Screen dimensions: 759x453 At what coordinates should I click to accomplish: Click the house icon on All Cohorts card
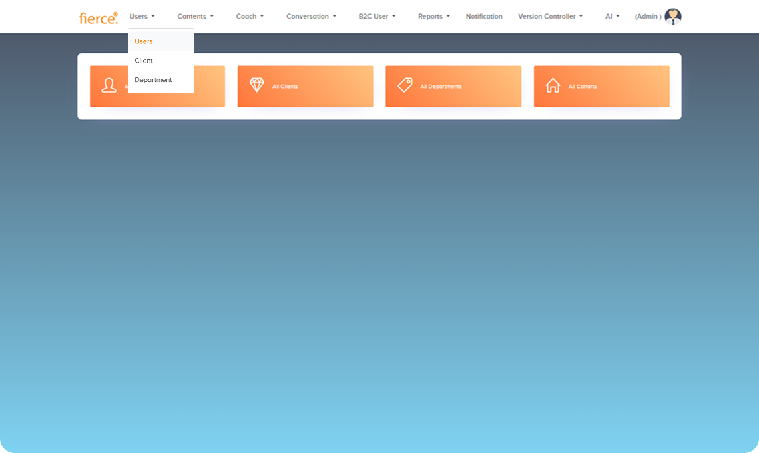(553, 85)
